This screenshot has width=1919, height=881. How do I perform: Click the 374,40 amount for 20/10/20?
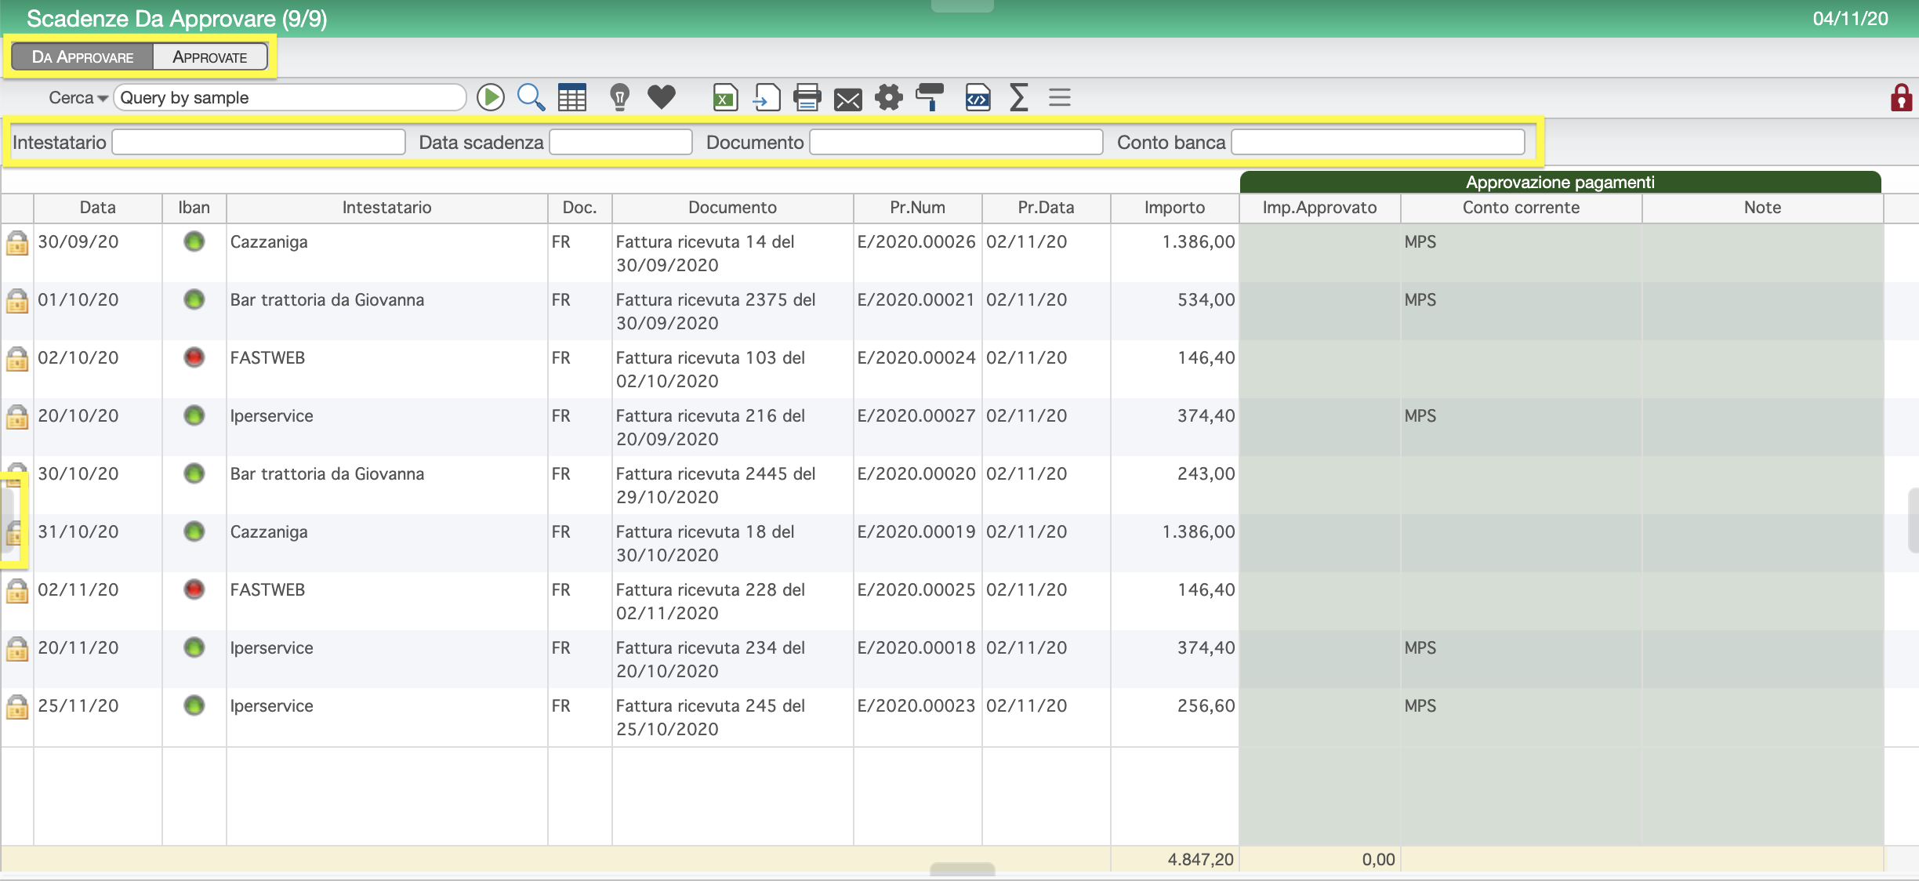(1206, 416)
